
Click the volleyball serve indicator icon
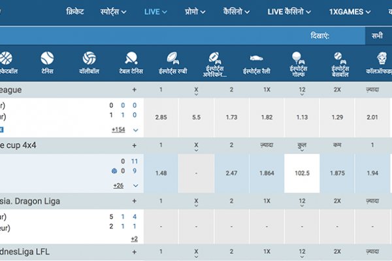tap(114, 171)
